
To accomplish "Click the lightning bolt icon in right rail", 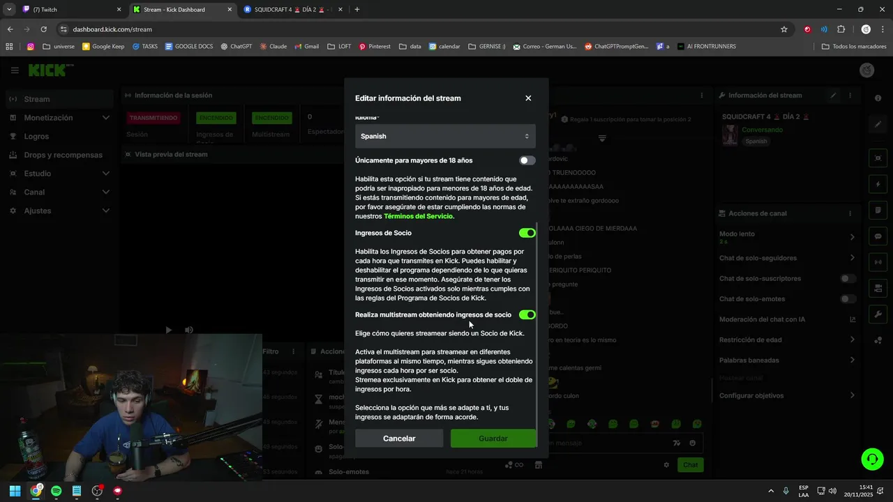I will coord(878,184).
